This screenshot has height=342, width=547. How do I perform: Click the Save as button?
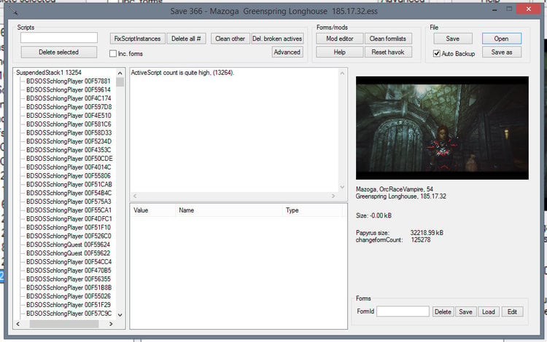point(502,52)
